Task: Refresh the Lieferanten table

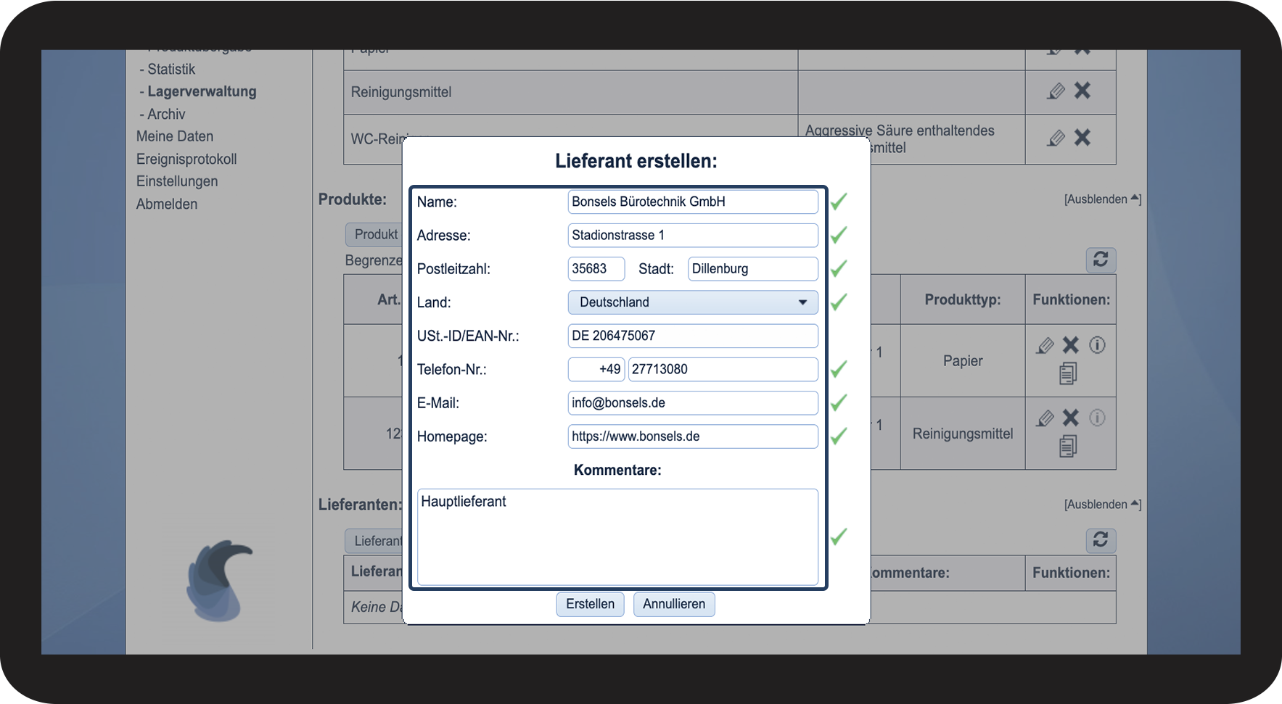Action: pos(1101,540)
